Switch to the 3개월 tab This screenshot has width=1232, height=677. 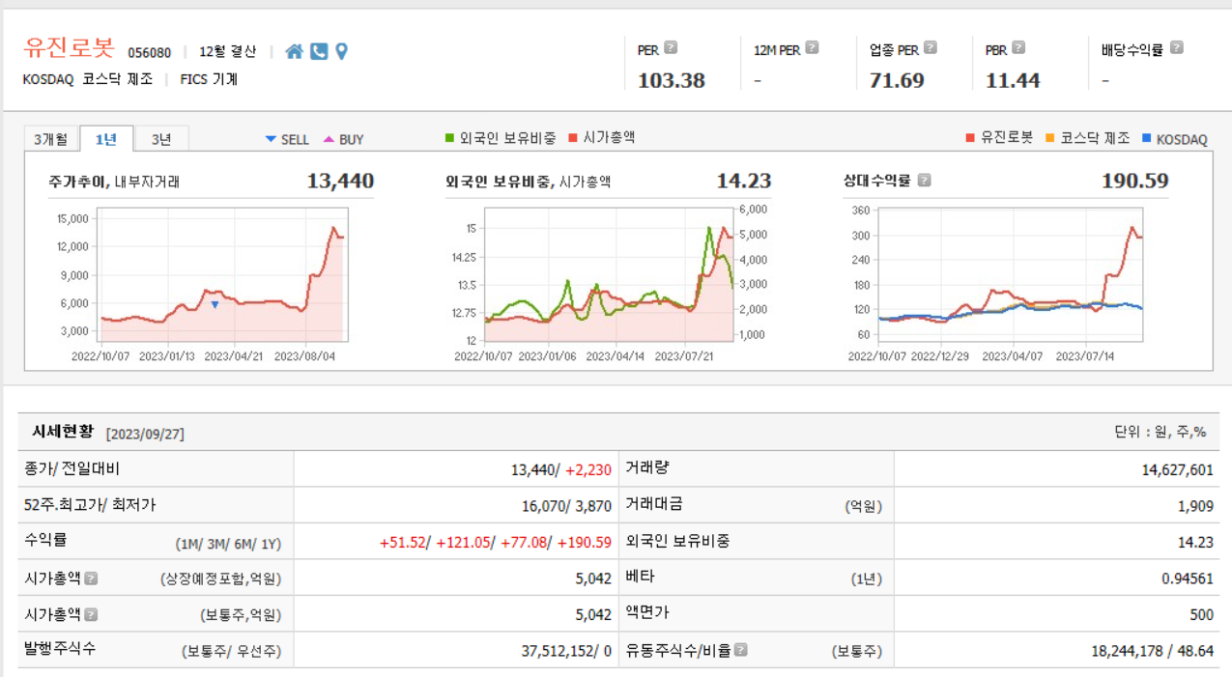51,139
